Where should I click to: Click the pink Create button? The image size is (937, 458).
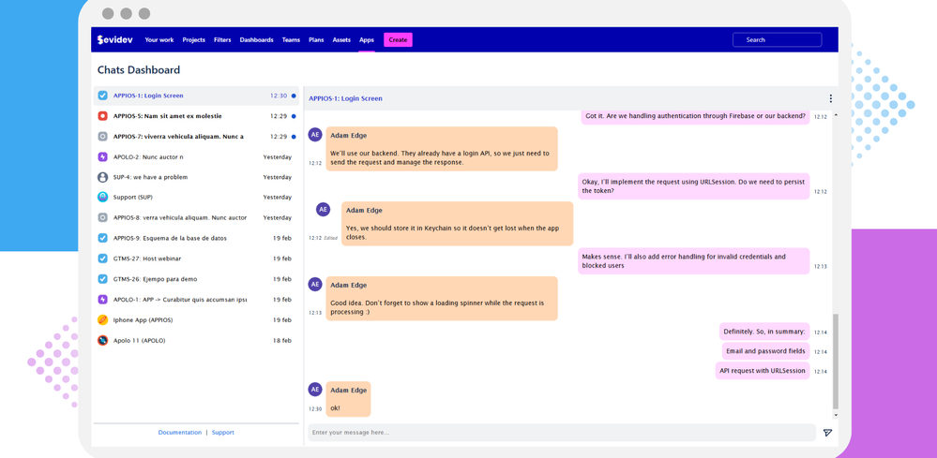coord(398,40)
